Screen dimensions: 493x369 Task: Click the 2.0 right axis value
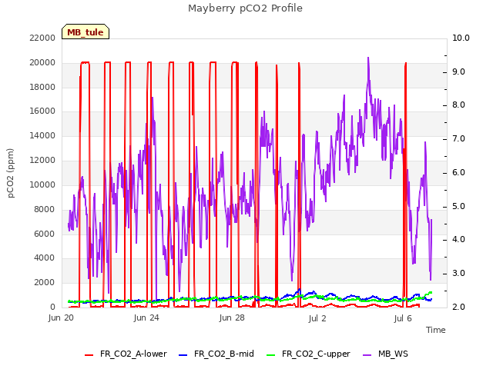tap(459, 307)
